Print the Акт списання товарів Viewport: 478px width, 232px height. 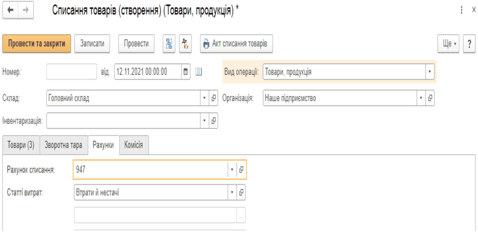(236, 43)
